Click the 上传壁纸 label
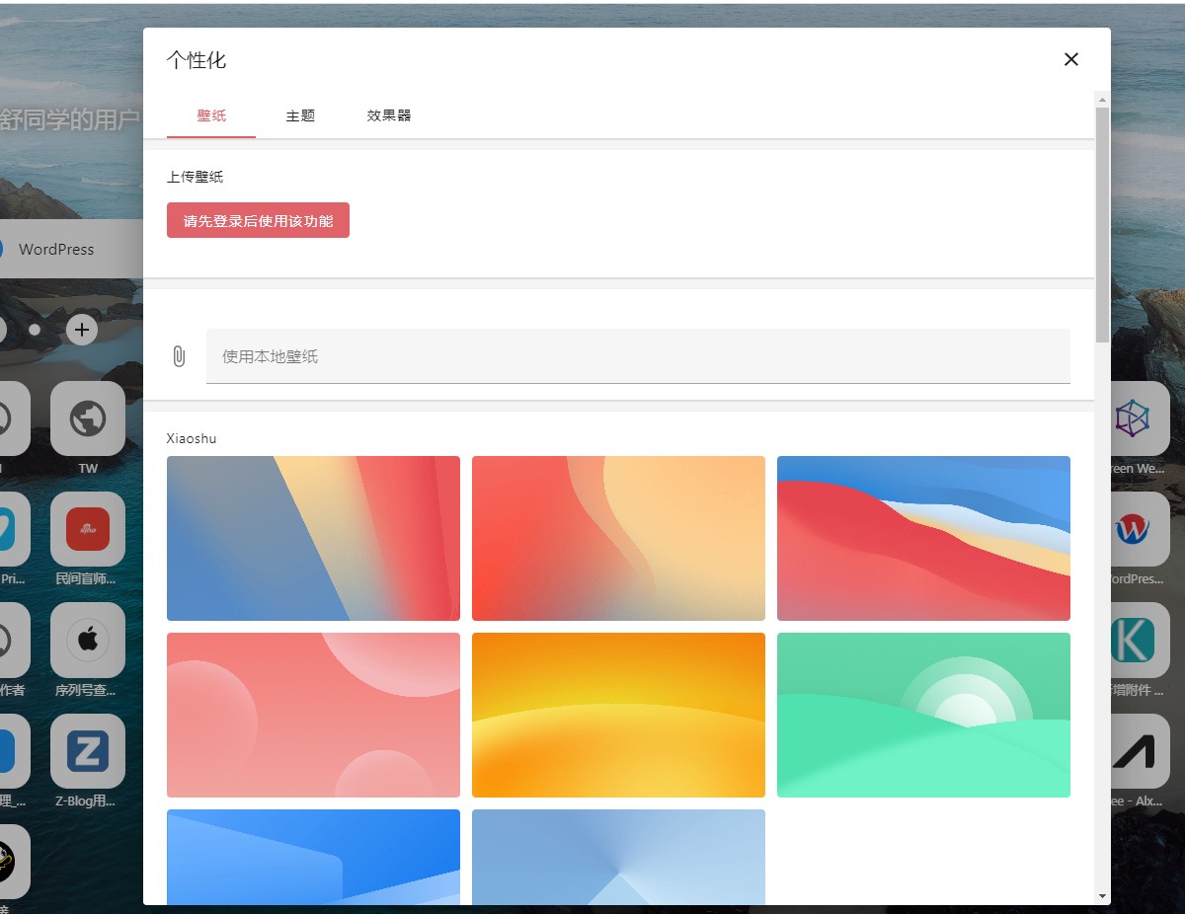This screenshot has width=1185, height=914. 195,177
